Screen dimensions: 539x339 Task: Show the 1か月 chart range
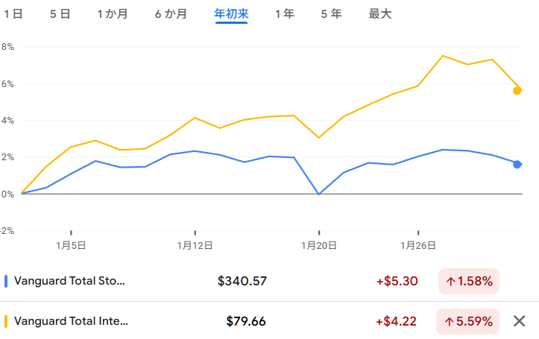[113, 14]
